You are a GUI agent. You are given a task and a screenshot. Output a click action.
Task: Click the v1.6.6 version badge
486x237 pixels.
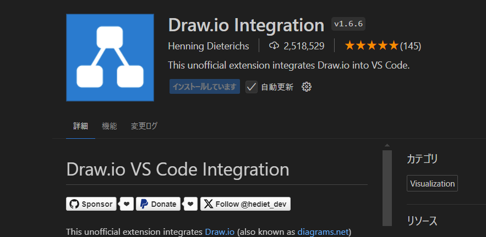pos(348,24)
